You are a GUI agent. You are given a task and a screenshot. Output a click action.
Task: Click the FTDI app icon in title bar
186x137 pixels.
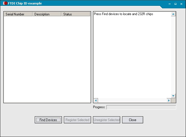(x=5, y=3)
